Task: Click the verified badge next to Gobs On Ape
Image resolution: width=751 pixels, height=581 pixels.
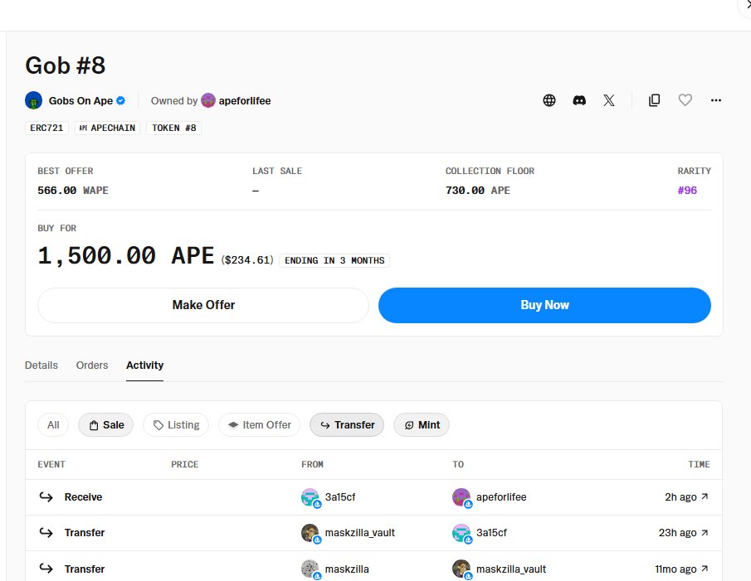Action: (x=120, y=100)
